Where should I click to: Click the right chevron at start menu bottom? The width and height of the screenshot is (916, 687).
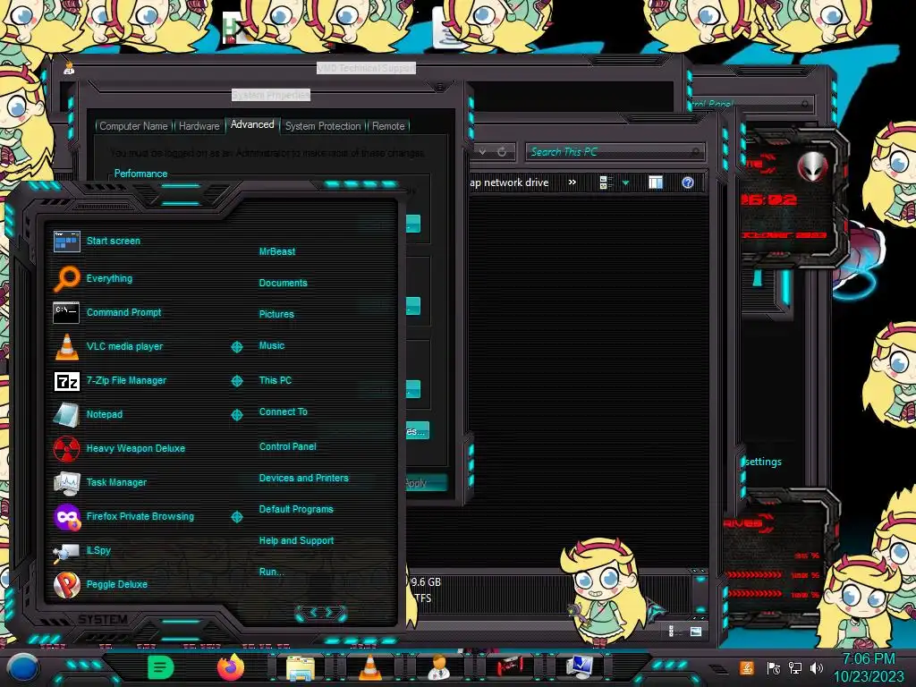pos(329,612)
